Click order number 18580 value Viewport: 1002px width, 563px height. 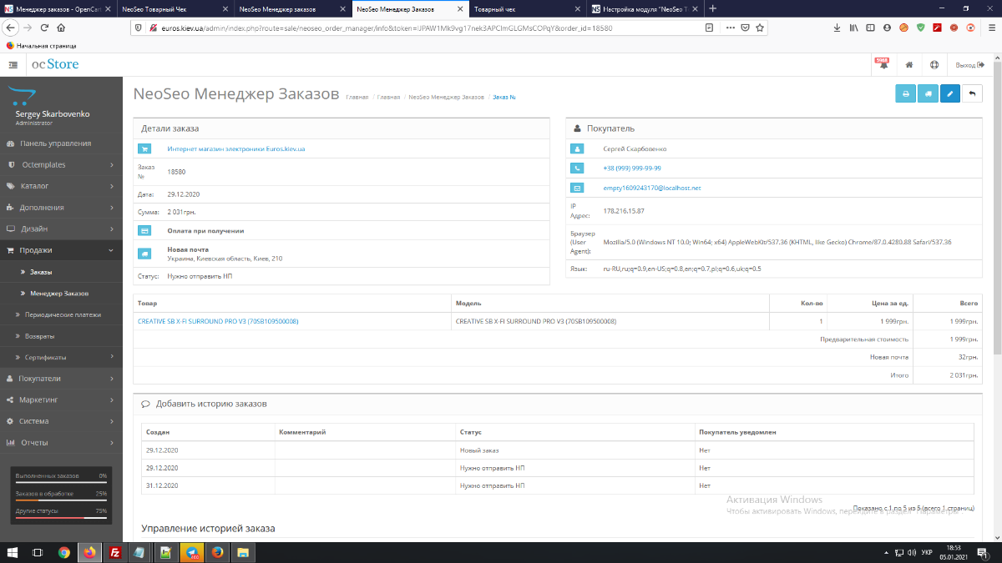pyautogui.click(x=176, y=170)
